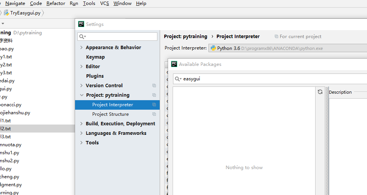Expand the Tools settings section
The height and width of the screenshot is (195, 367).
[x=82, y=142]
